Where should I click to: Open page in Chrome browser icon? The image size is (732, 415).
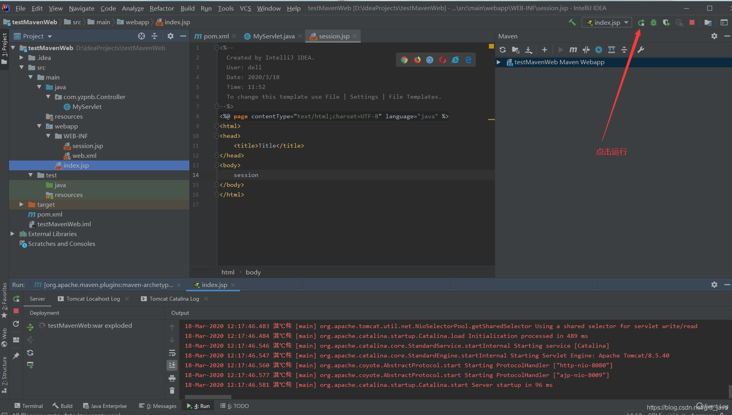(404, 60)
